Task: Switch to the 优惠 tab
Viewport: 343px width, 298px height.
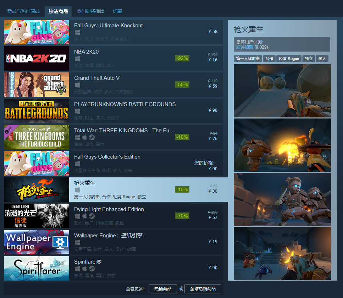Action: pyautogui.click(x=117, y=11)
